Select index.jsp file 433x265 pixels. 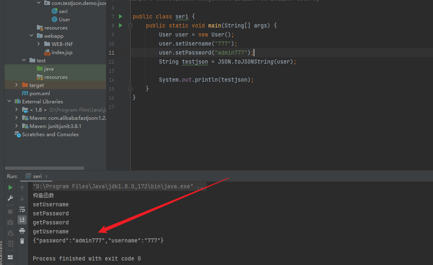click(62, 52)
